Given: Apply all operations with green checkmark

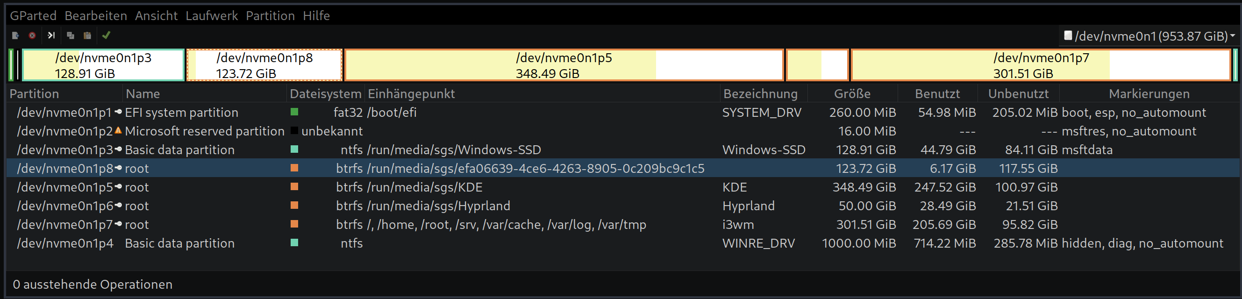Looking at the screenshot, I should point(107,35).
